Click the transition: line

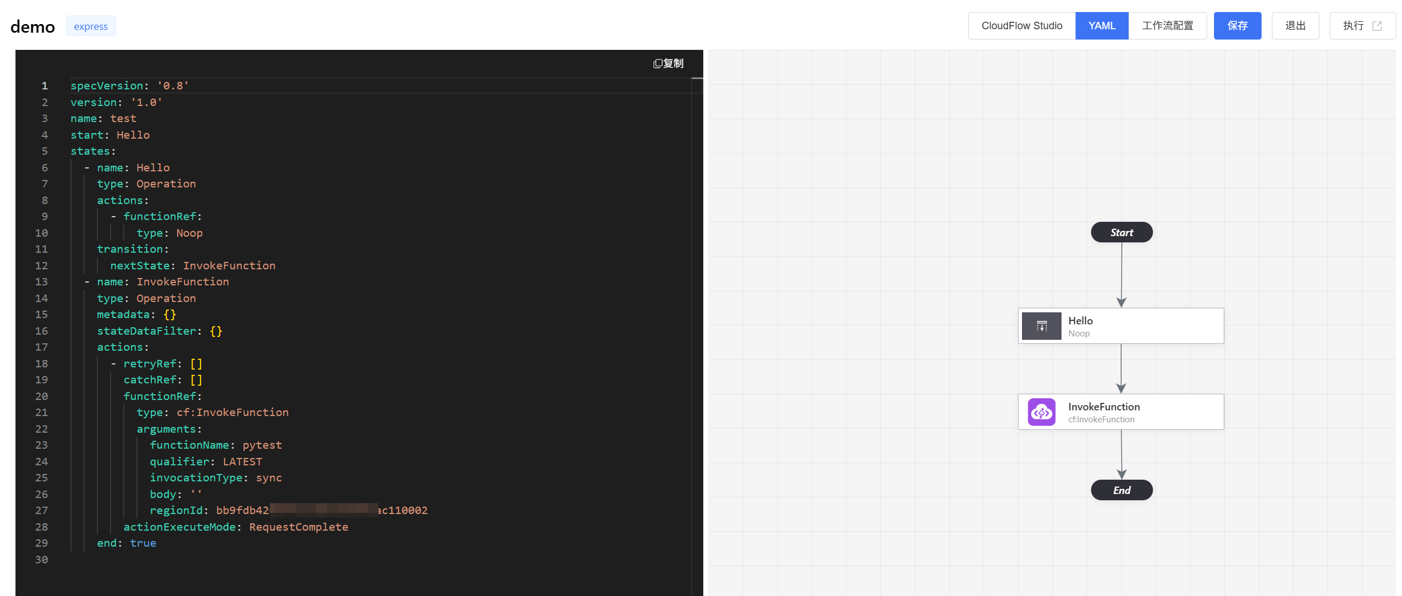tap(133, 249)
